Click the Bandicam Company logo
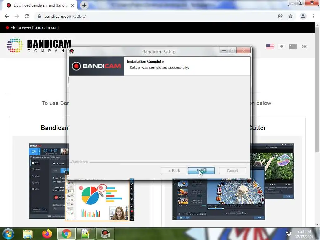 click(x=39, y=45)
